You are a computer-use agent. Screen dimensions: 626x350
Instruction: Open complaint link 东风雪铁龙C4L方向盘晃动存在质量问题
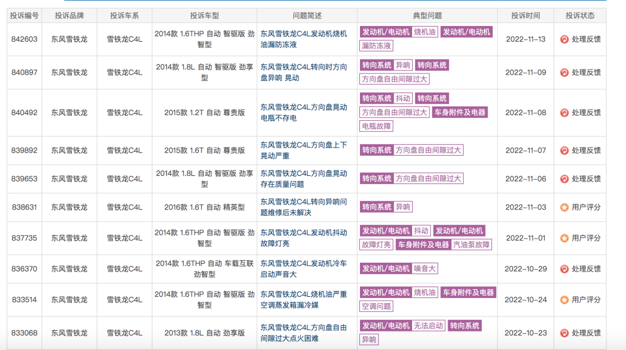pos(303,179)
